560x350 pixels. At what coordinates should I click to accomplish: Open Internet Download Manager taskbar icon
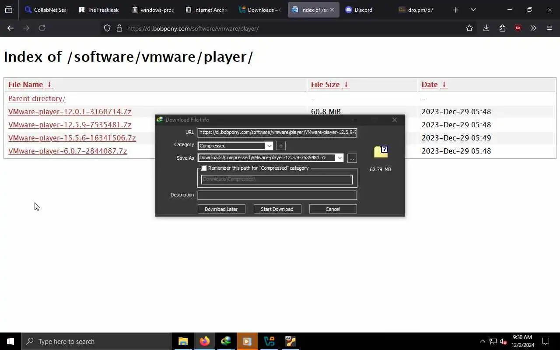coord(226,341)
